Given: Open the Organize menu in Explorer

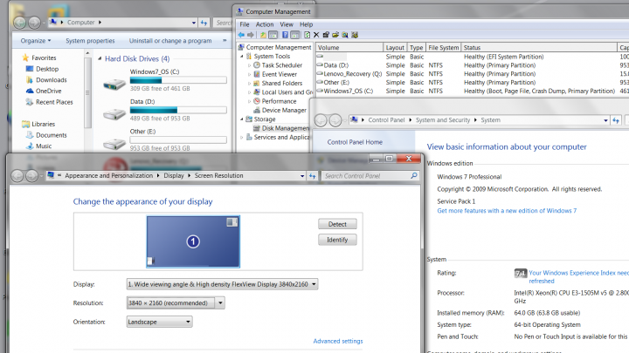Looking at the screenshot, I should pos(35,40).
